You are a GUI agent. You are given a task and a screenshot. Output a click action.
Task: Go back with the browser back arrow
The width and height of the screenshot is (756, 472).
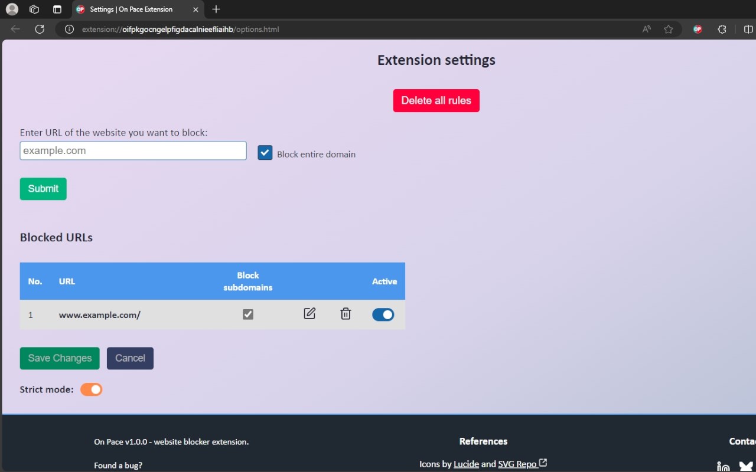(x=15, y=29)
